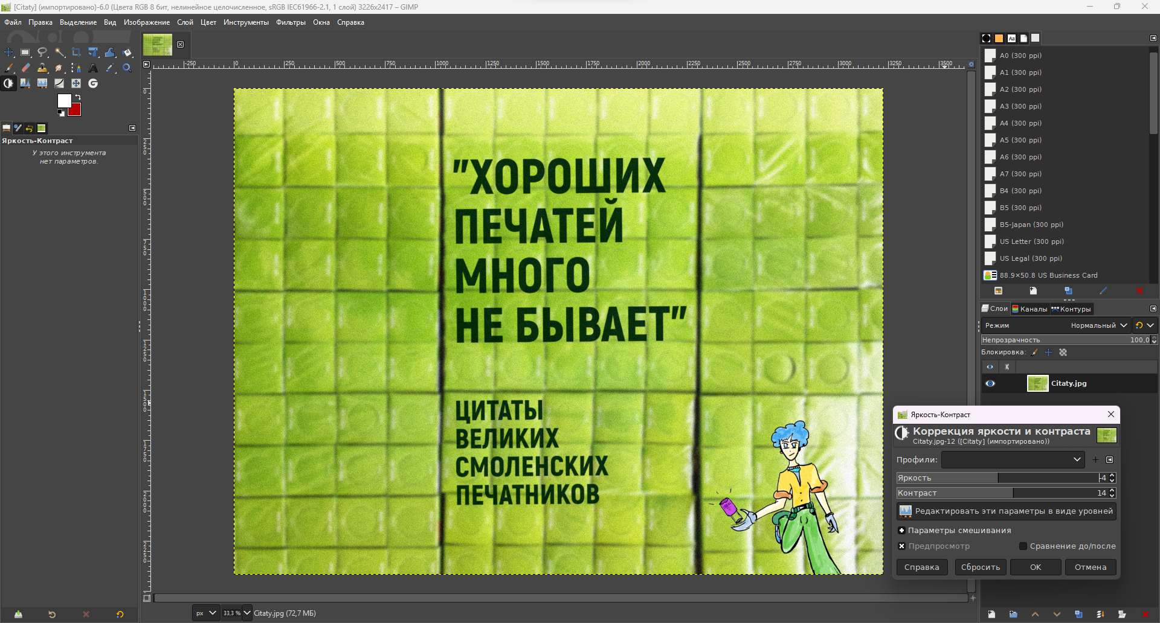Select the Move tool in toolbox
This screenshot has height=623, width=1160.
click(8, 53)
